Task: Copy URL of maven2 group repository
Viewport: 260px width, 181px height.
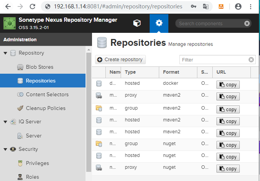Action: click(x=228, y=110)
